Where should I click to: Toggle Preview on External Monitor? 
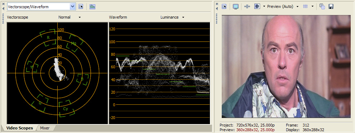click(x=236, y=6)
